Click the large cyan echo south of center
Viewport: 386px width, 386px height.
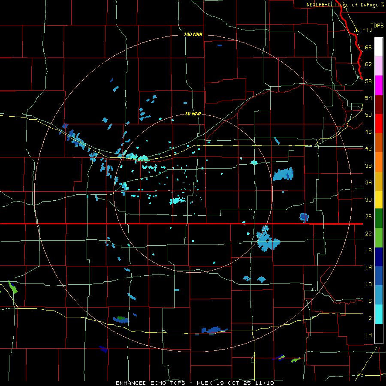tap(177, 201)
